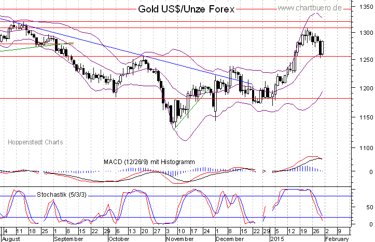Select the MACD (12/26/9) mit Histogramm label
The height and width of the screenshot is (242, 375).
pyautogui.click(x=148, y=162)
